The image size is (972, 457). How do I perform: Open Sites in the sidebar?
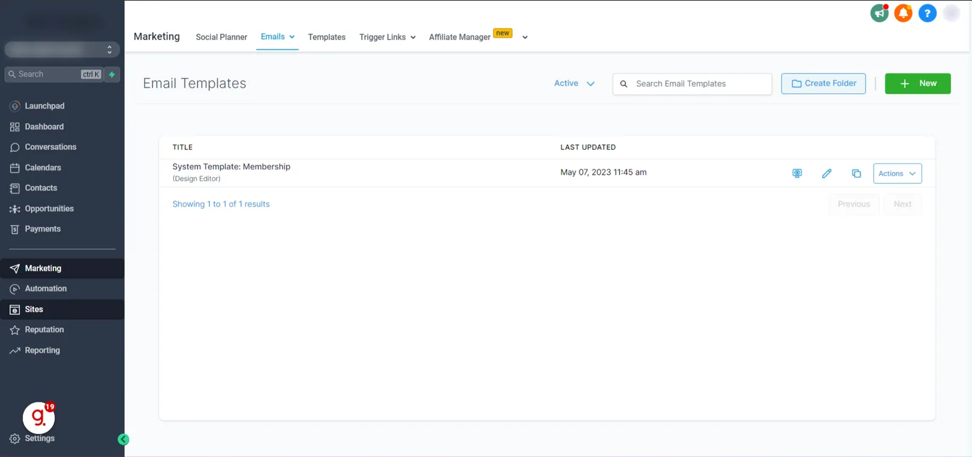pos(62,310)
